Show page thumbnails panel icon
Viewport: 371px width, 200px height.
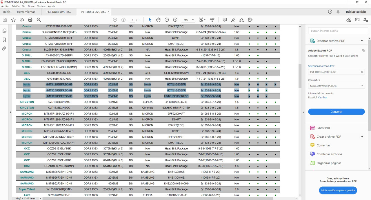click(4, 31)
